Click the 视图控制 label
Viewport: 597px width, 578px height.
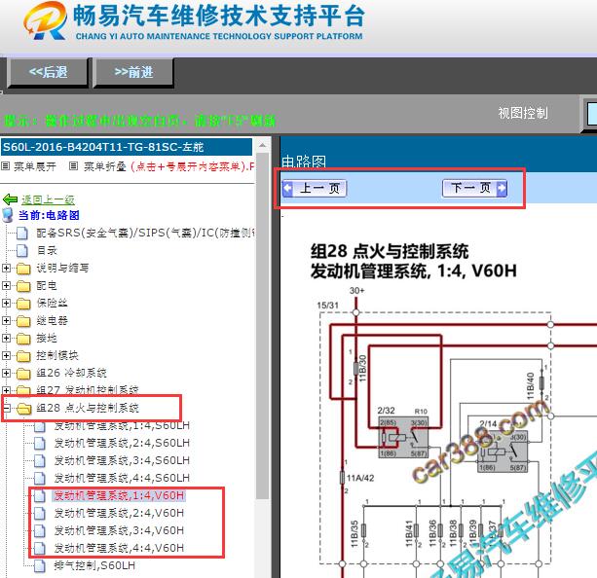[523, 113]
